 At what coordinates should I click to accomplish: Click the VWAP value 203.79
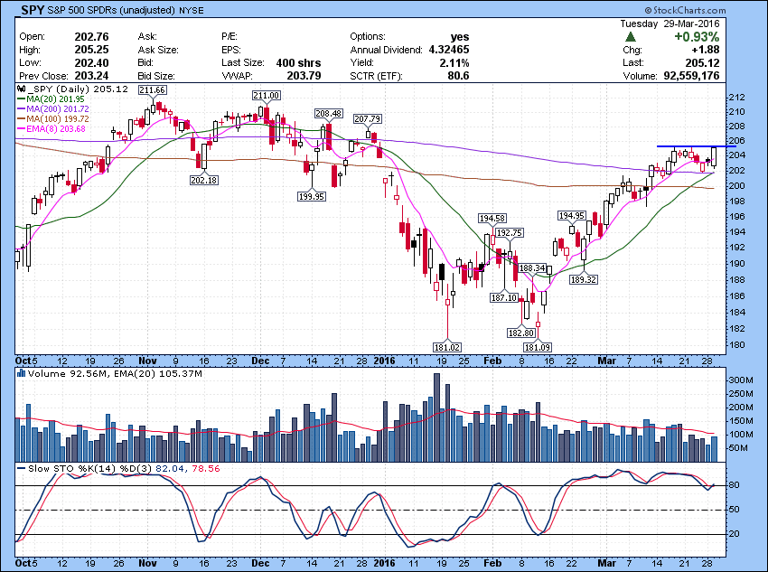coord(304,76)
